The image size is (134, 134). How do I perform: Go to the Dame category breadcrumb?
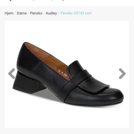22,13
